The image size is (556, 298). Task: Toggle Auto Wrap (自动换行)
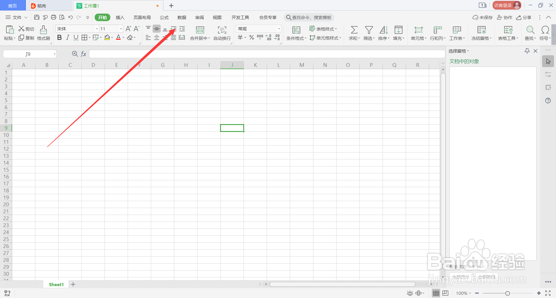(x=222, y=33)
